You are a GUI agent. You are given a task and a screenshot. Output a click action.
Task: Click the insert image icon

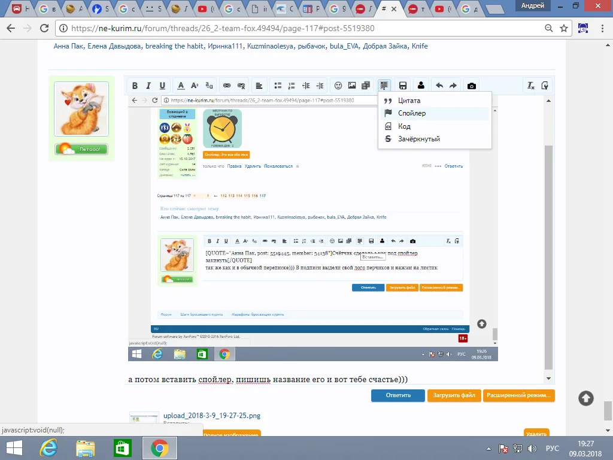click(352, 86)
